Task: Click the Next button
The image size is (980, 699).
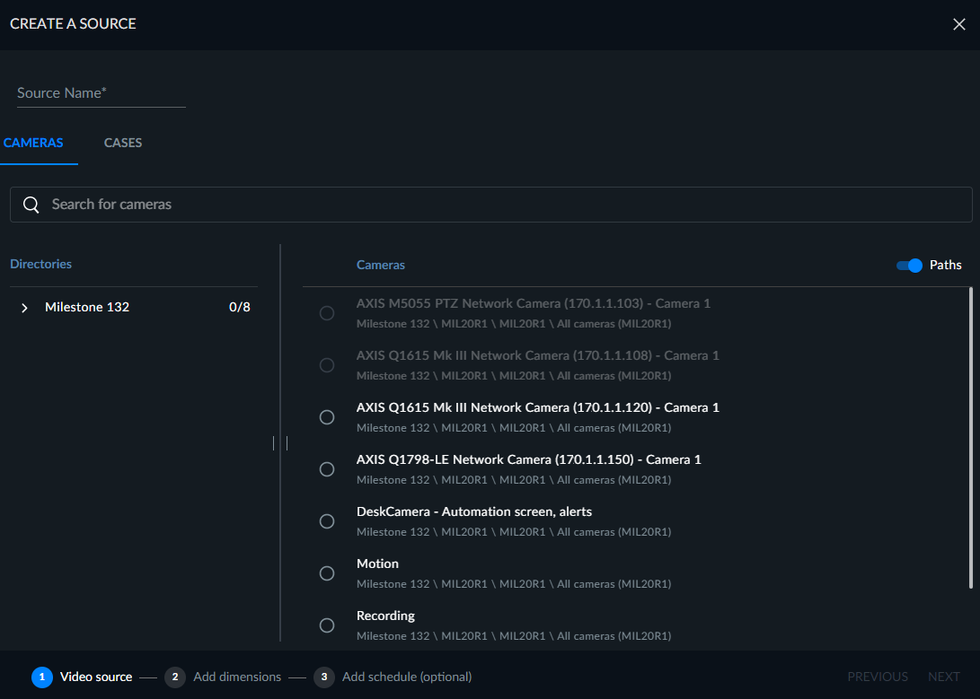Action: [943, 677]
